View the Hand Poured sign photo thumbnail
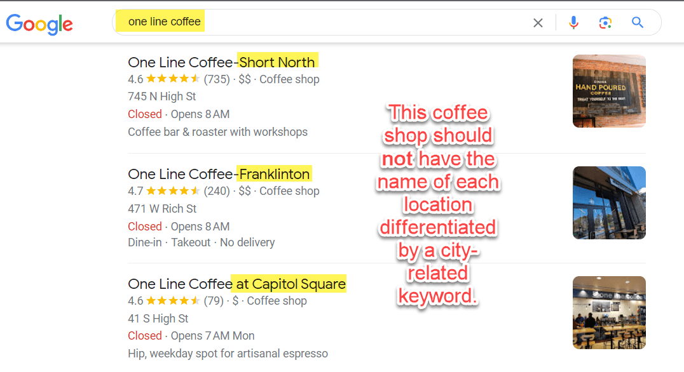 point(609,91)
